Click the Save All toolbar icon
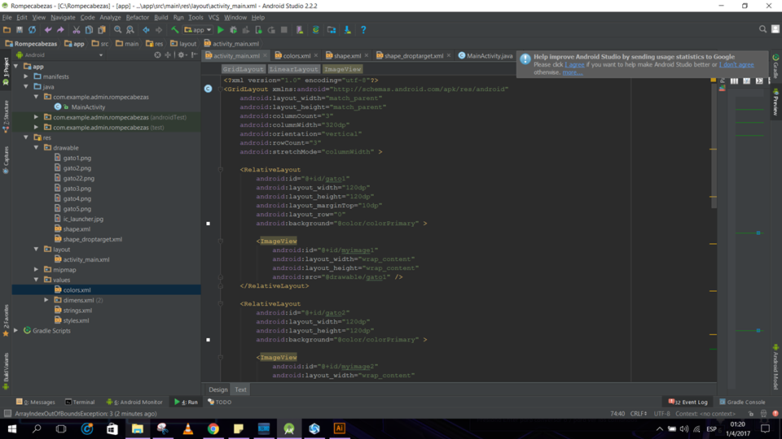Image resolution: width=782 pixels, height=439 pixels. point(20,30)
